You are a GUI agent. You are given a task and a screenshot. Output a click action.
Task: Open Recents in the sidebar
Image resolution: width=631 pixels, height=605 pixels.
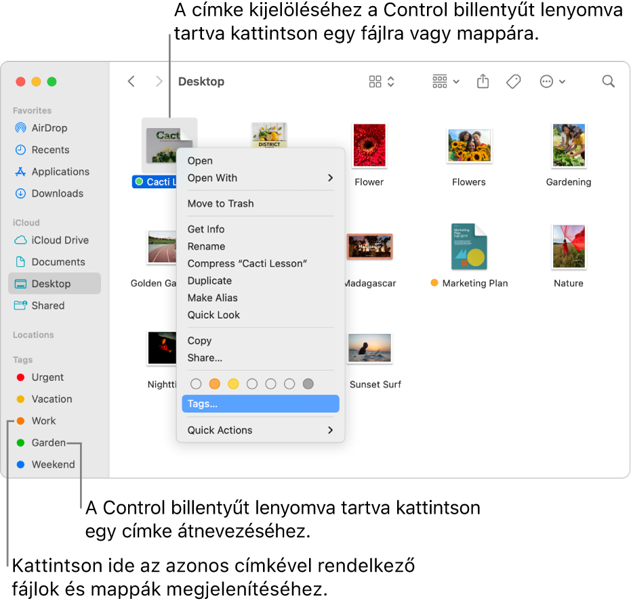click(x=54, y=150)
